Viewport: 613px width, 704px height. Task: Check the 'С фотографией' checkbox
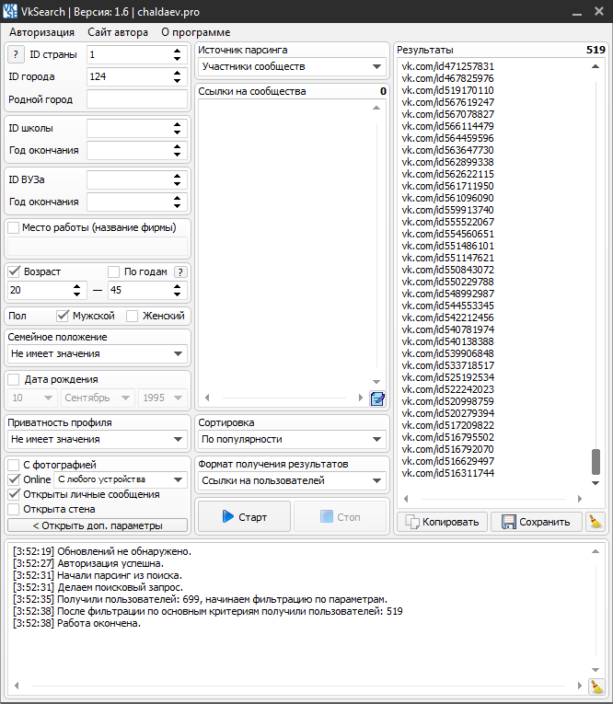coord(14,465)
